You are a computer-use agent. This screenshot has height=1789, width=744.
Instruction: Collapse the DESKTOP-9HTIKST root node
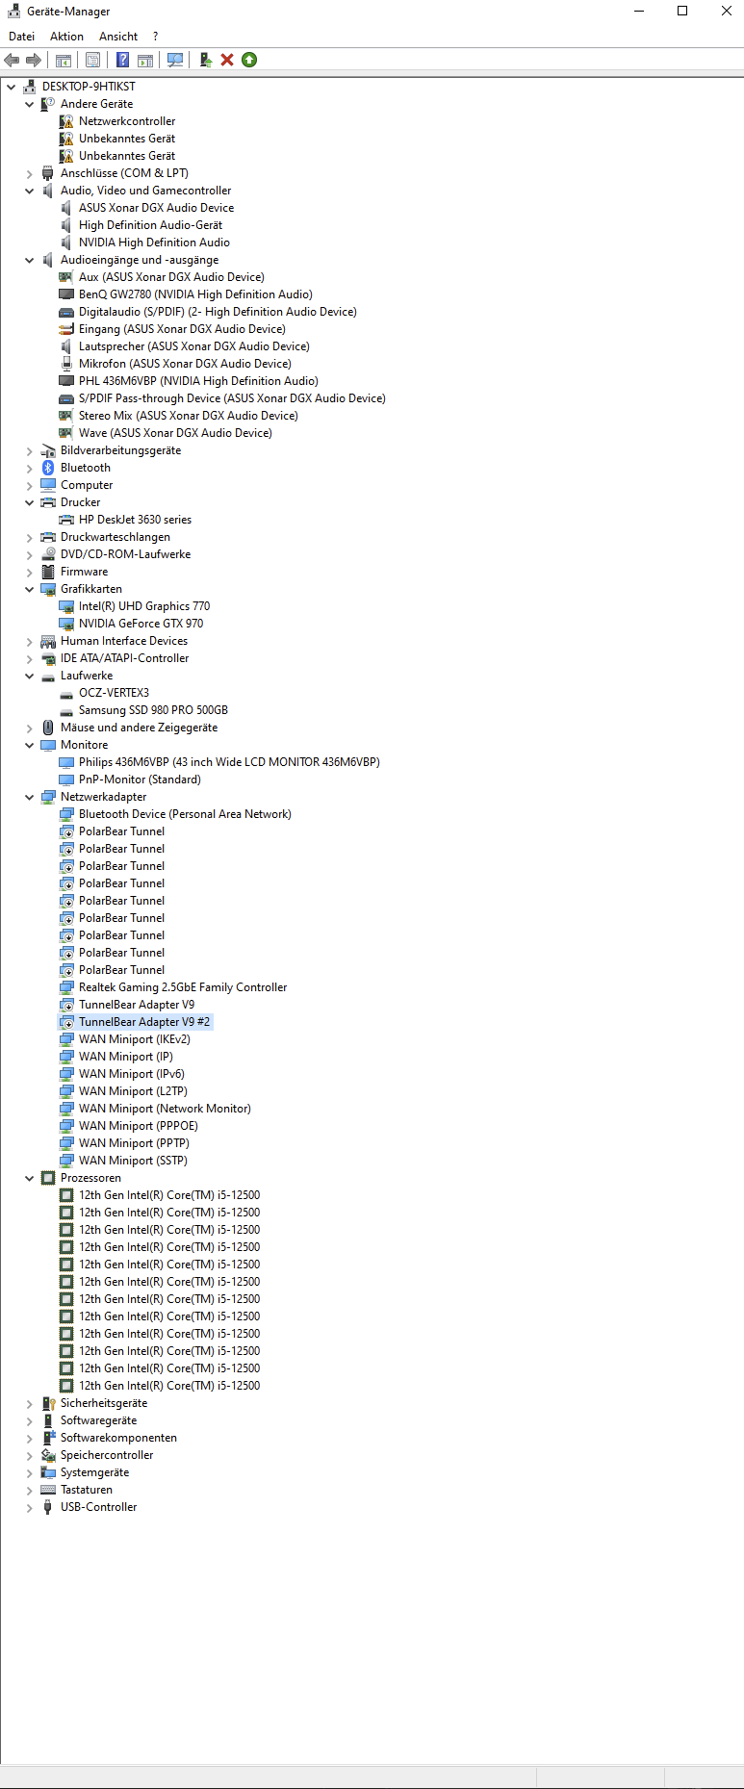pos(11,87)
